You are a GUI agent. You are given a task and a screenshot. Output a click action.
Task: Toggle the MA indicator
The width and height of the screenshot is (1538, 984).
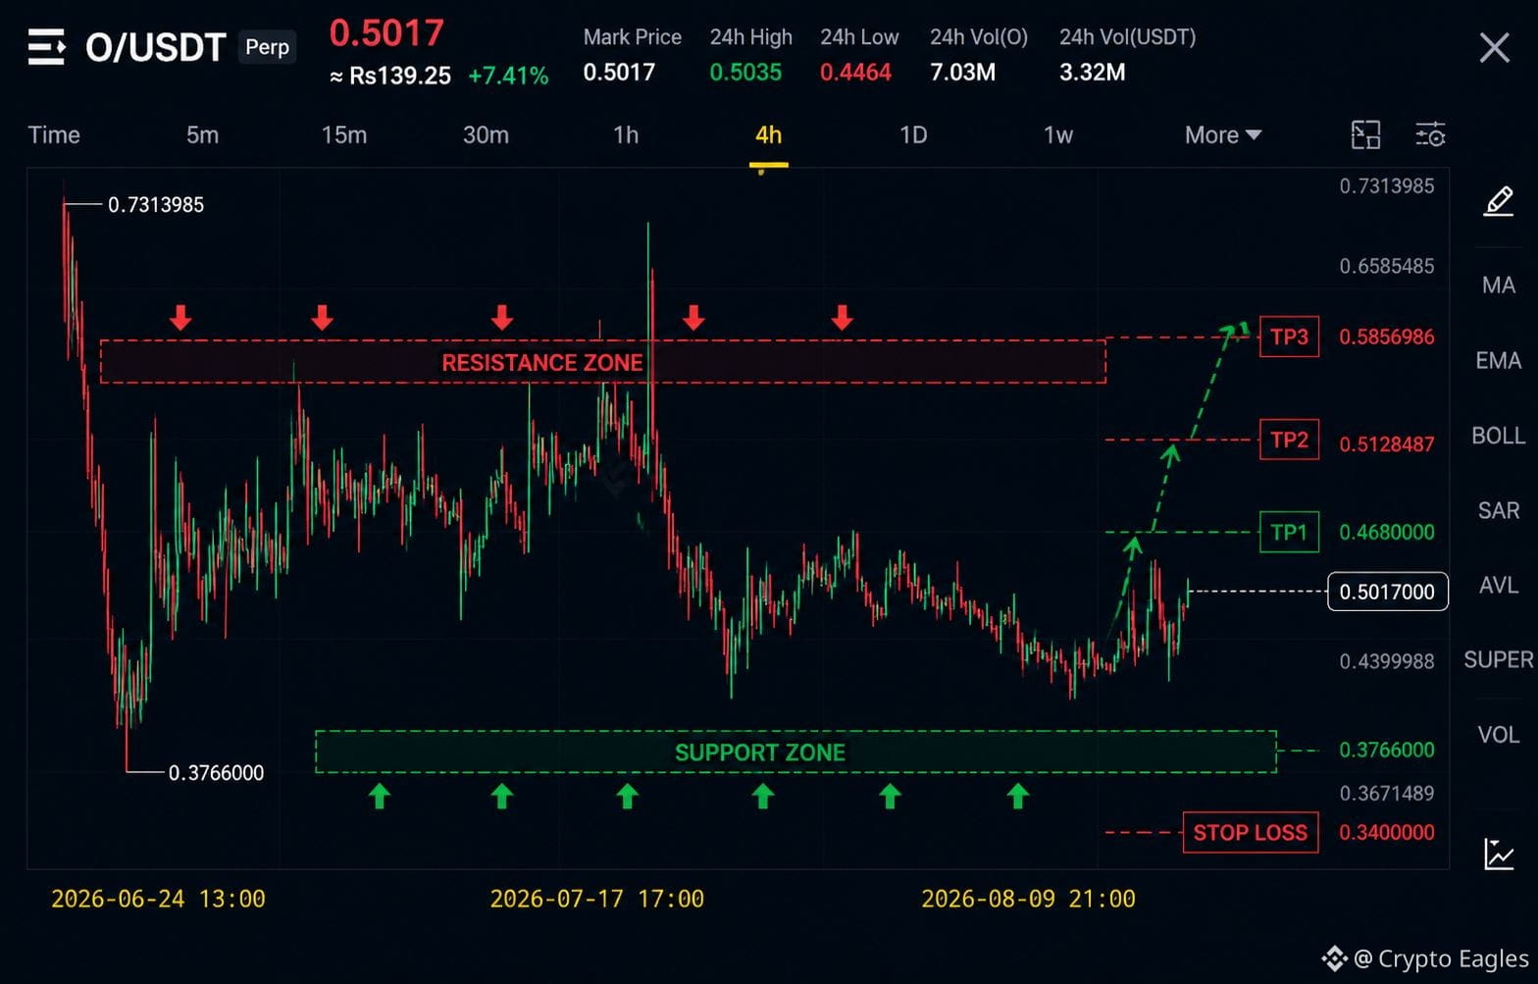(x=1498, y=285)
